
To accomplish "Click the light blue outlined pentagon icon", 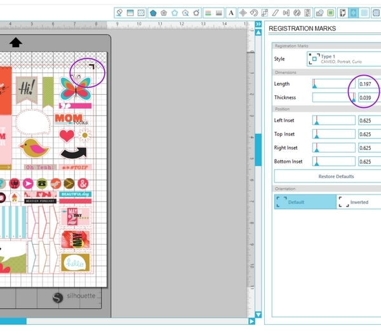I will 175,13.
